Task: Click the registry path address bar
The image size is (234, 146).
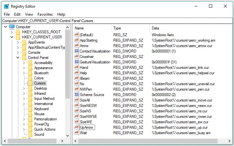Action: point(117,21)
